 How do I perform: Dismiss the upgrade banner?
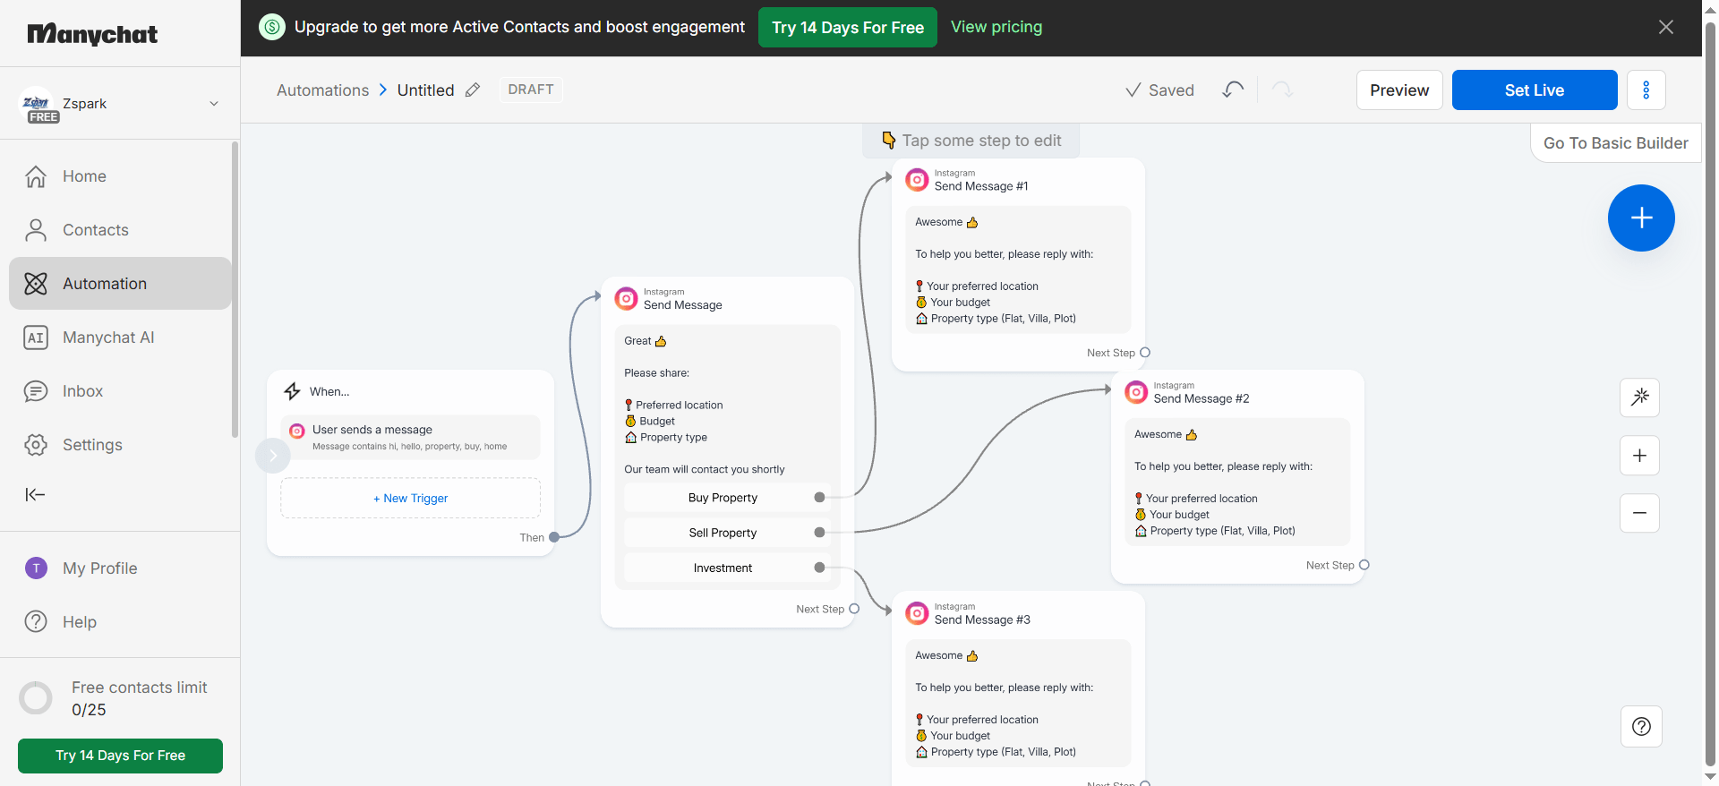tap(1666, 27)
